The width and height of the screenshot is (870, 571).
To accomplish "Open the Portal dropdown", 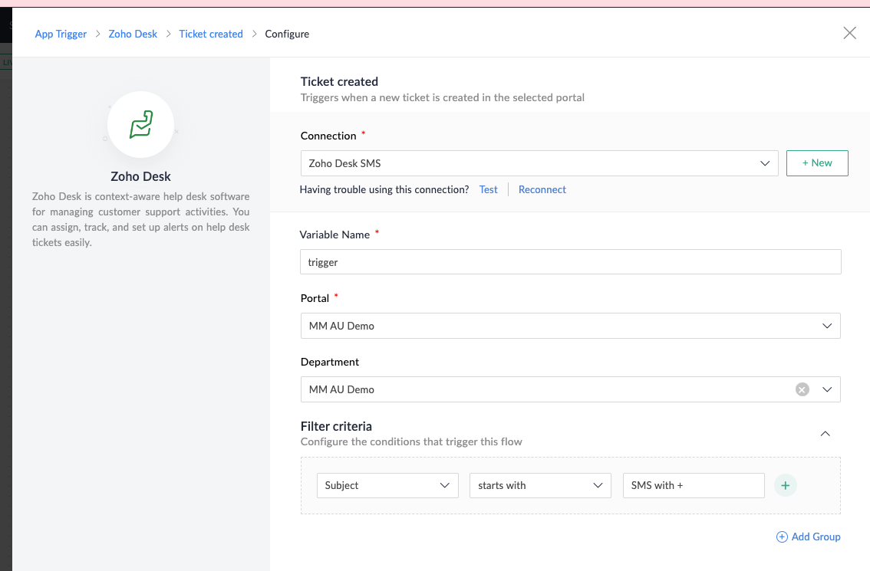I will point(570,326).
